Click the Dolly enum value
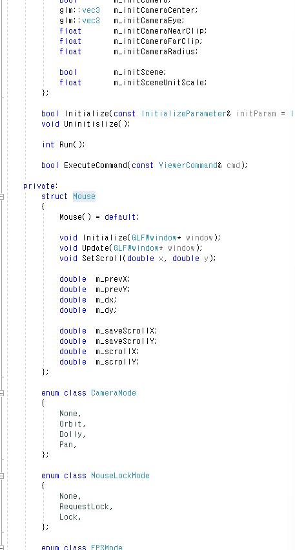The width and height of the screenshot is (295, 550). [71, 434]
